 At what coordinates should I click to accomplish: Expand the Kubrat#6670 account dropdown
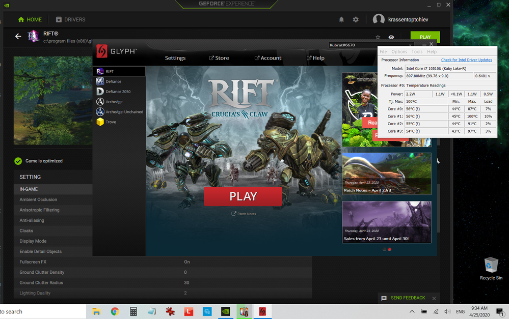coord(371,45)
